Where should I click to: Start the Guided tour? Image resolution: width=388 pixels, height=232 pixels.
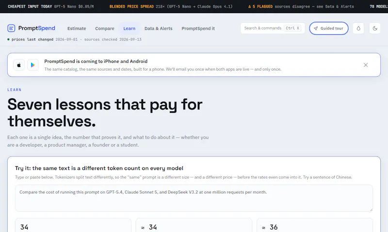(x=329, y=28)
